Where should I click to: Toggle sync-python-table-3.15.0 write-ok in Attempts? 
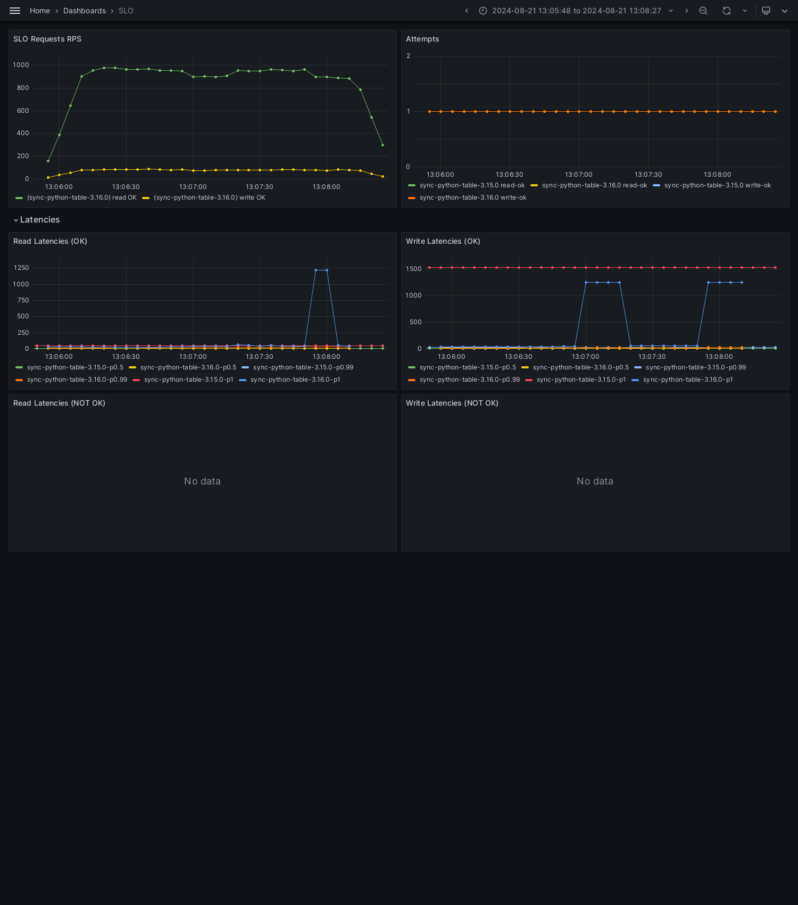(718, 185)
